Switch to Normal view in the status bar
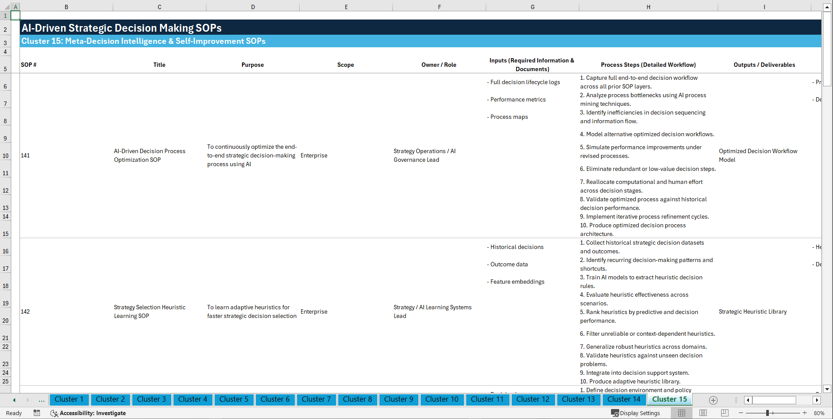Screen dimensions: 833x419 click(681, 413)
